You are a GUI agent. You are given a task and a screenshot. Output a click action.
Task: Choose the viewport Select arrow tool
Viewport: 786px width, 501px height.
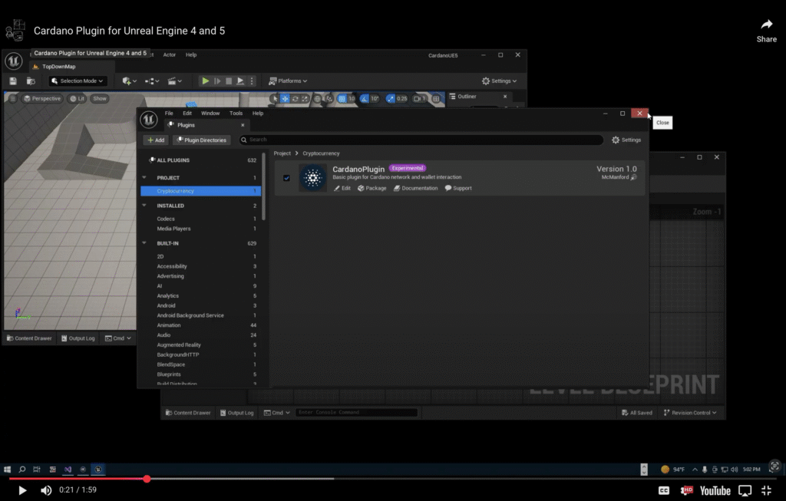275,99
